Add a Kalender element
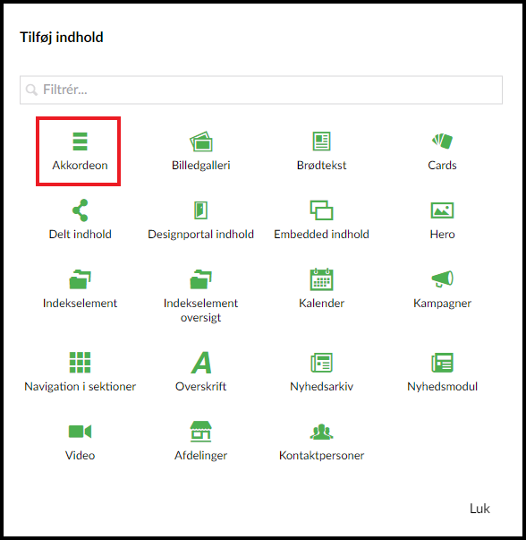Screen dimensions: 526x540 pyautogui.click(x=321, y=288)
